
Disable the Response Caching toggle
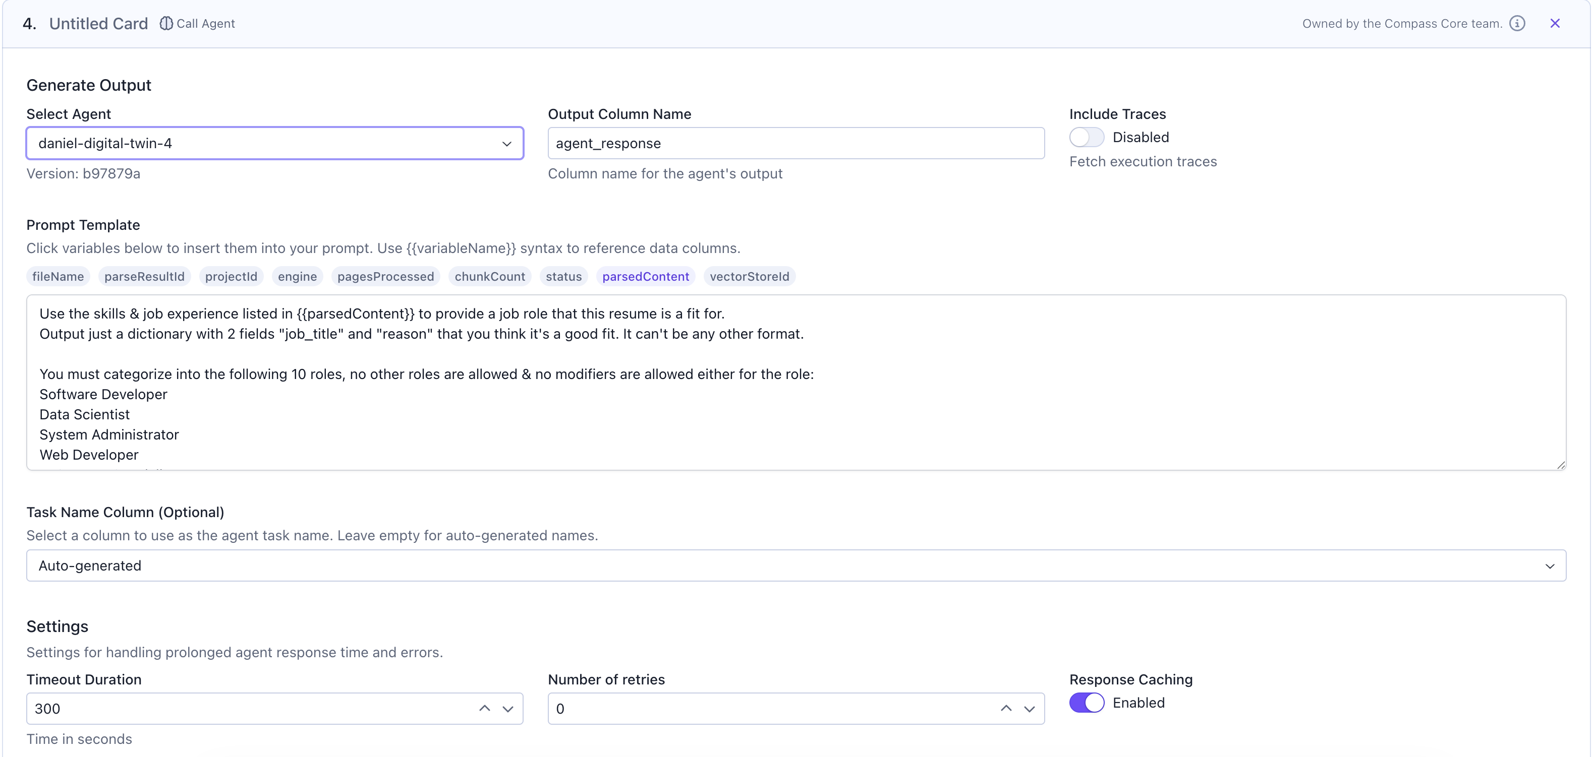tap(1086, 703)
